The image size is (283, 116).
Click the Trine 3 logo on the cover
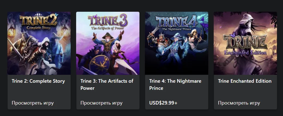tap(107, 22)
